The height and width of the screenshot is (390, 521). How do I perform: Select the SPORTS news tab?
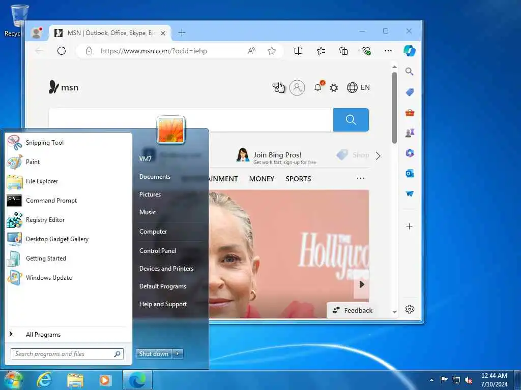[x=298, y=179]
